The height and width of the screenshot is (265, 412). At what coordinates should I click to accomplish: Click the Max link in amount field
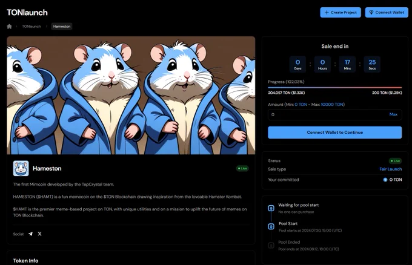393,114
